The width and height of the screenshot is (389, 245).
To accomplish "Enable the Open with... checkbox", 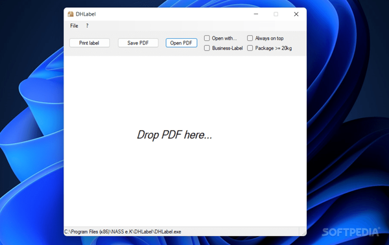I will 207,38.
